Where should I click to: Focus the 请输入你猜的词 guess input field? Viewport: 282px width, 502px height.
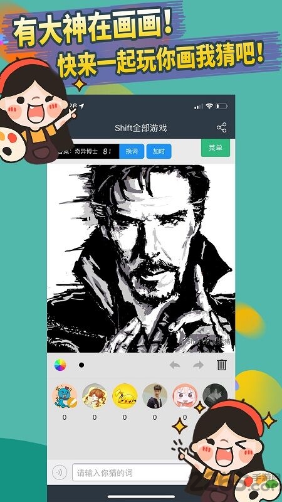[131, 473]
